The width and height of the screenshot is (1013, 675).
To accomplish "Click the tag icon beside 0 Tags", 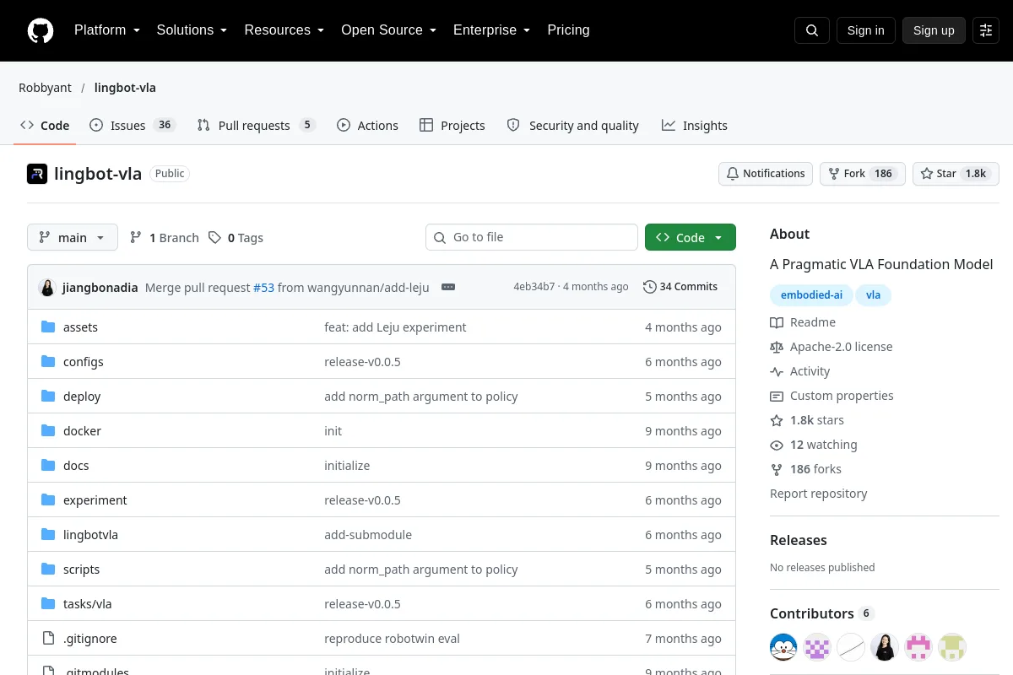I will pos(214,238).
